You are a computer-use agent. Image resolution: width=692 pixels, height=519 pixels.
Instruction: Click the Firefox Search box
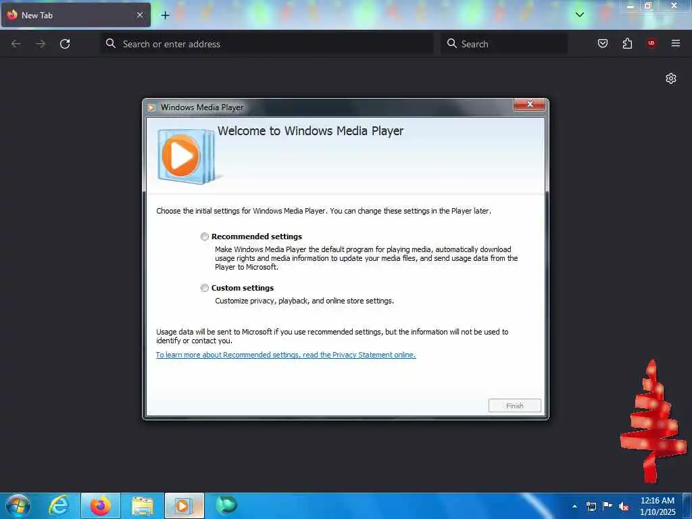click(x=504, y=44)
